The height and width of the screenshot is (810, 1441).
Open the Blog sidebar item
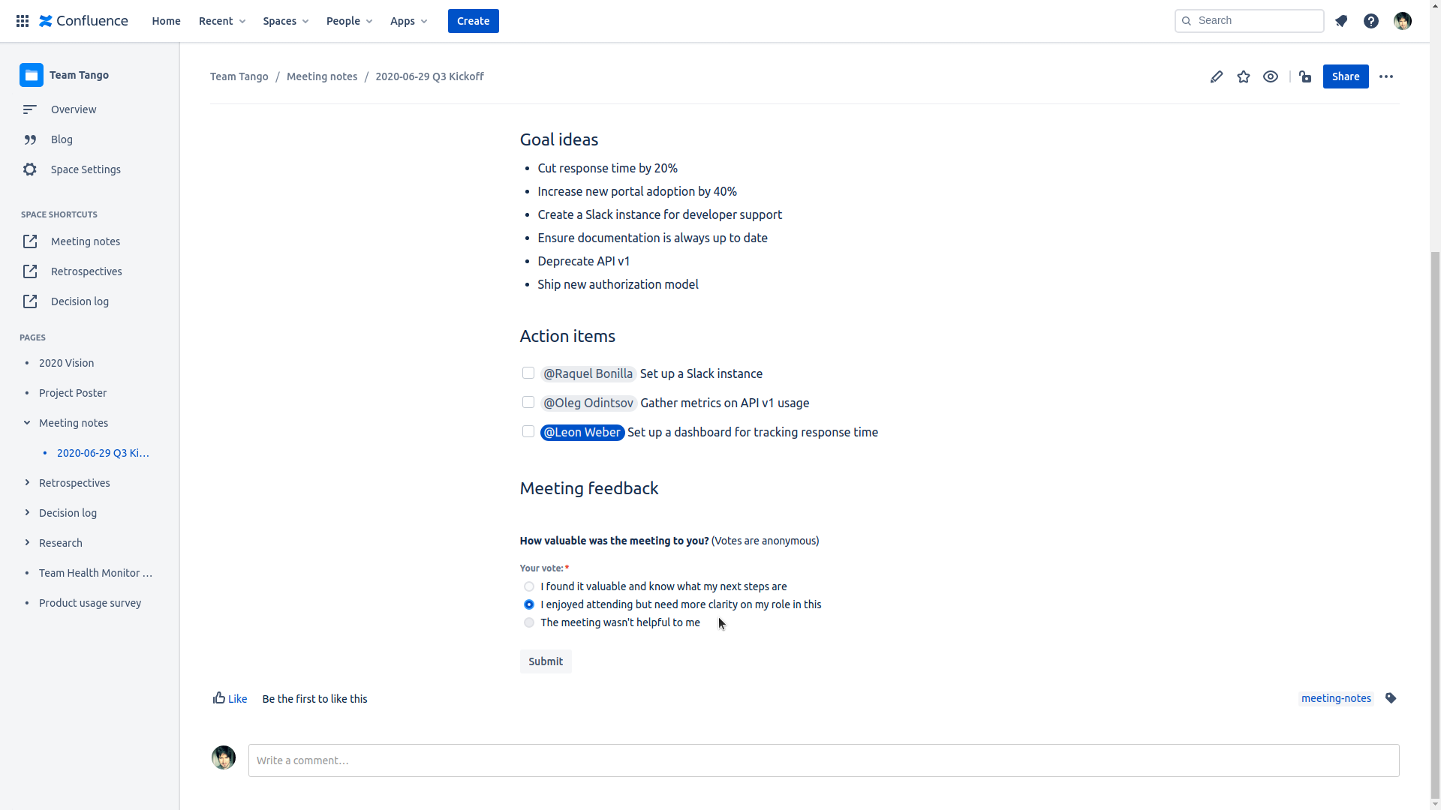point(62,139)
